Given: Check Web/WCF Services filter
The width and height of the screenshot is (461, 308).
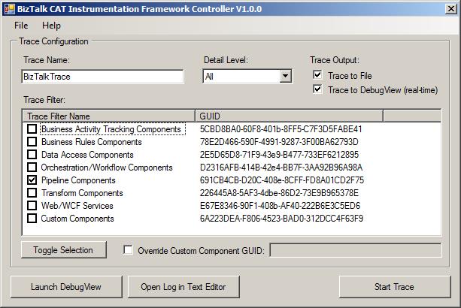Looking at the screenshot, I should tap(32, 206).
